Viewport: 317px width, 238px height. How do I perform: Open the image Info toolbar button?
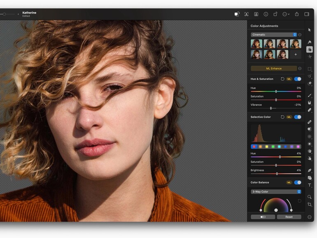pos(266,14)
